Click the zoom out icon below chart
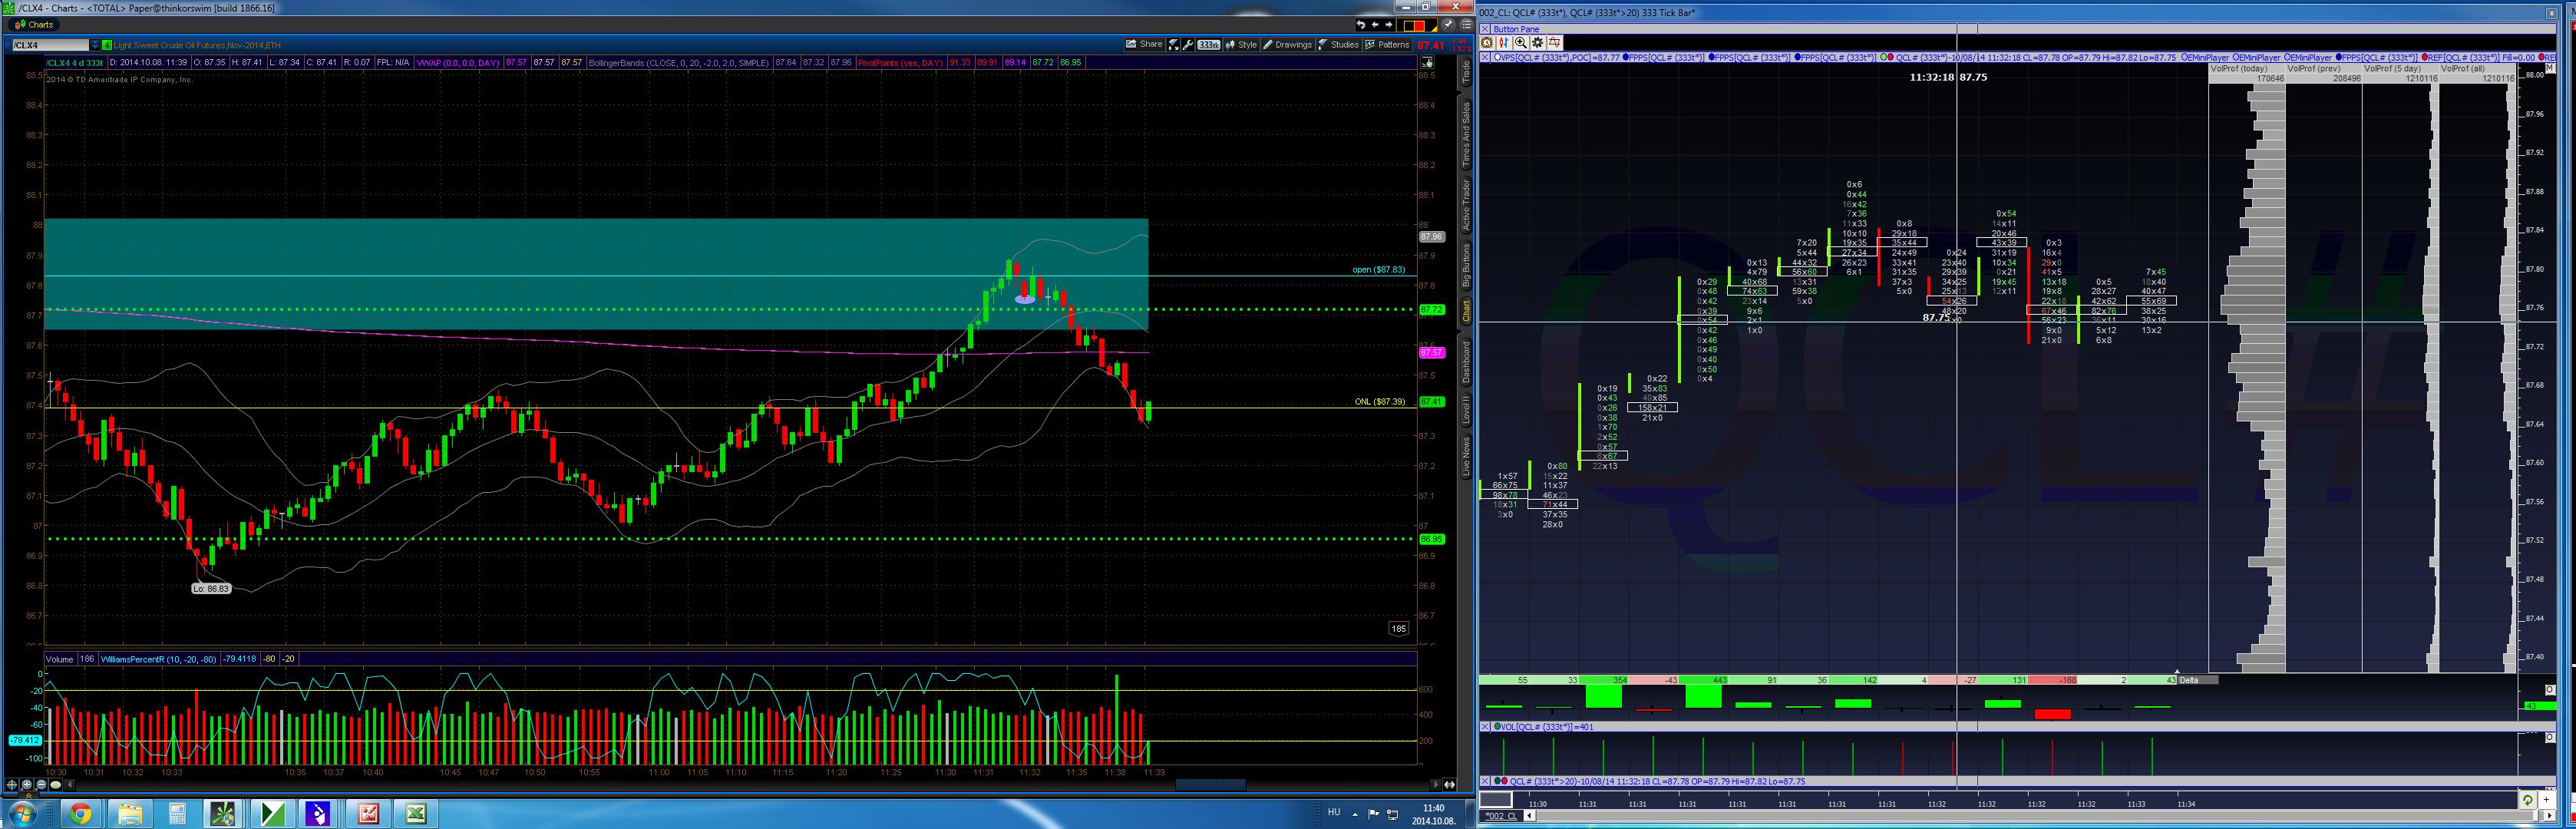Viewport: 2576px width, 829px height. 41,785
